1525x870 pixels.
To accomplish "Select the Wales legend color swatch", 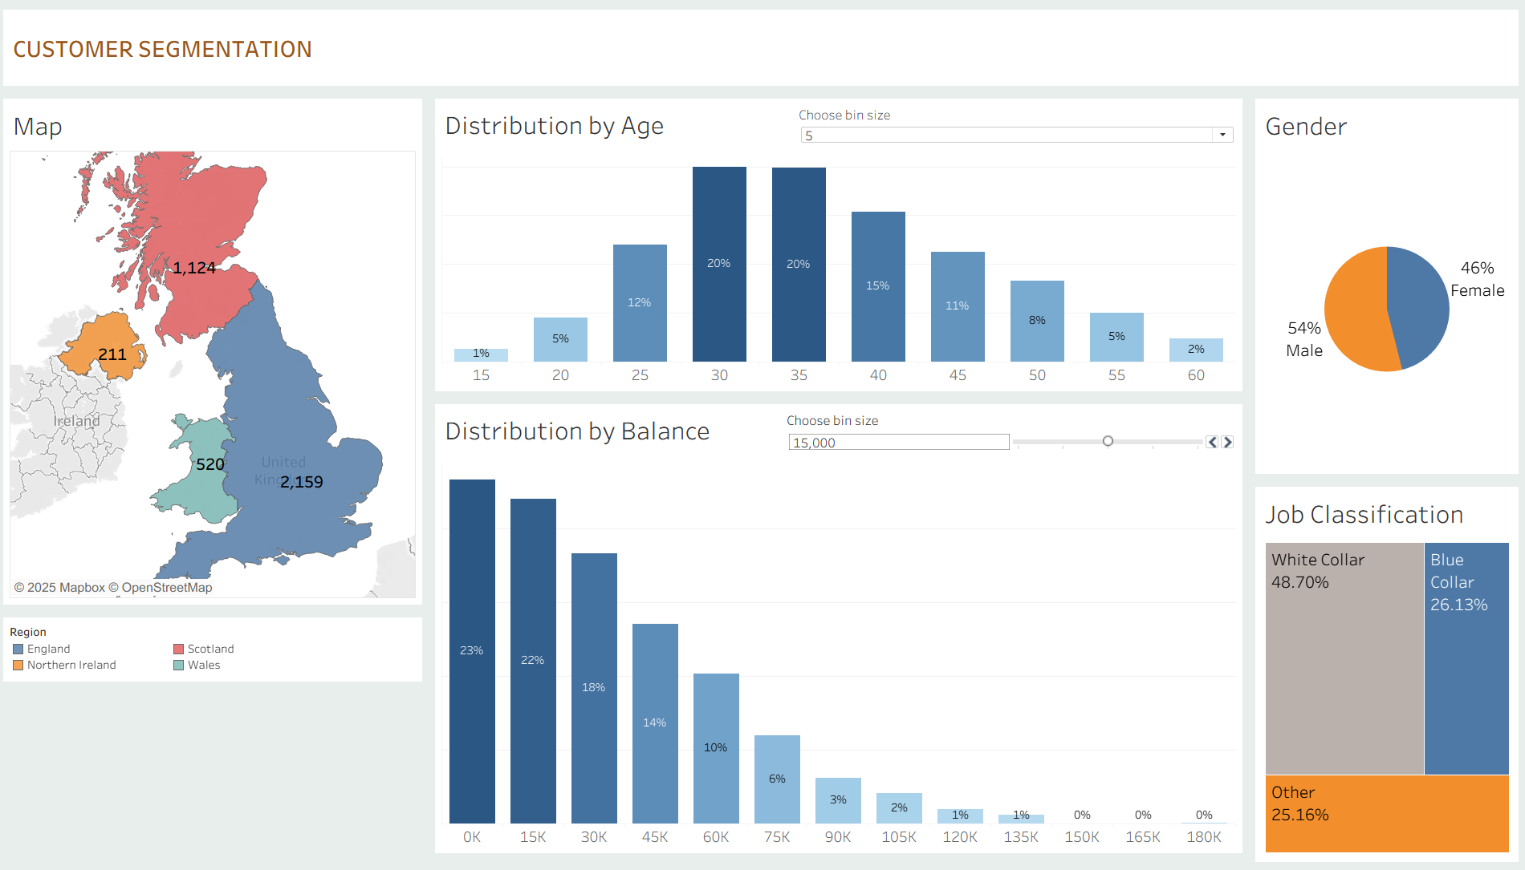I will [x=179, y=666].
